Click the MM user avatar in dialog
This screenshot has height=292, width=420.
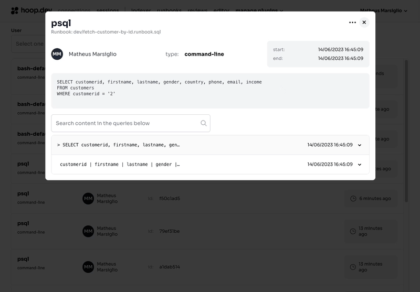click(57, 54)
